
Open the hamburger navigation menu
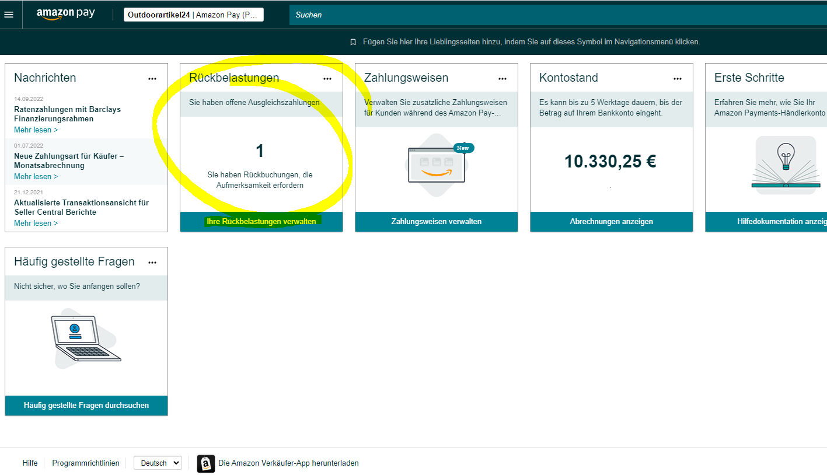coord(9,15)
